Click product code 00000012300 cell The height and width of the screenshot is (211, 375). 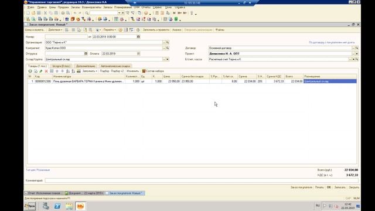coord(43,81)
